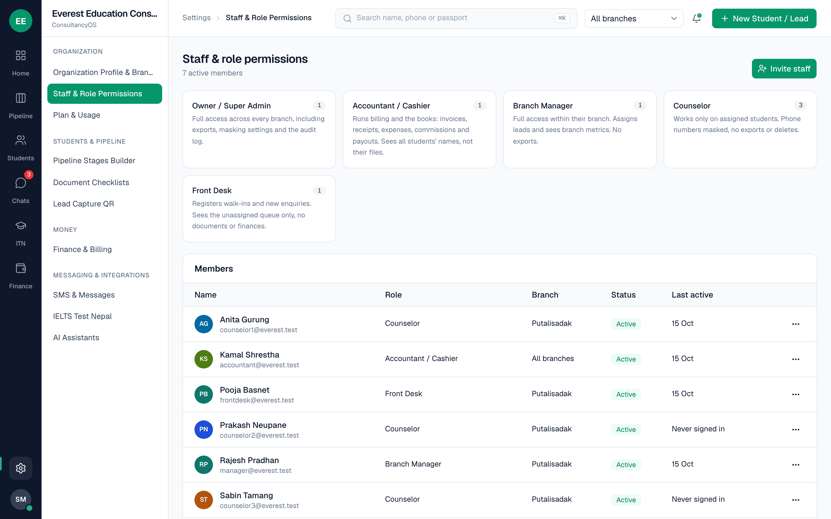Click the All branches cell for Kamal Shrestha

point(553,358)
